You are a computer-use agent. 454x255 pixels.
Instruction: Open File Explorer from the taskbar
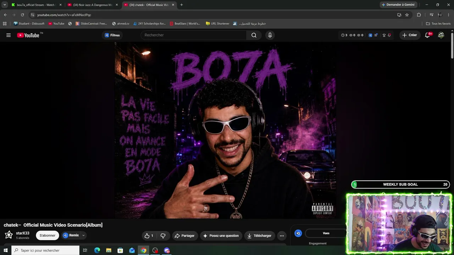pos(109,250)
